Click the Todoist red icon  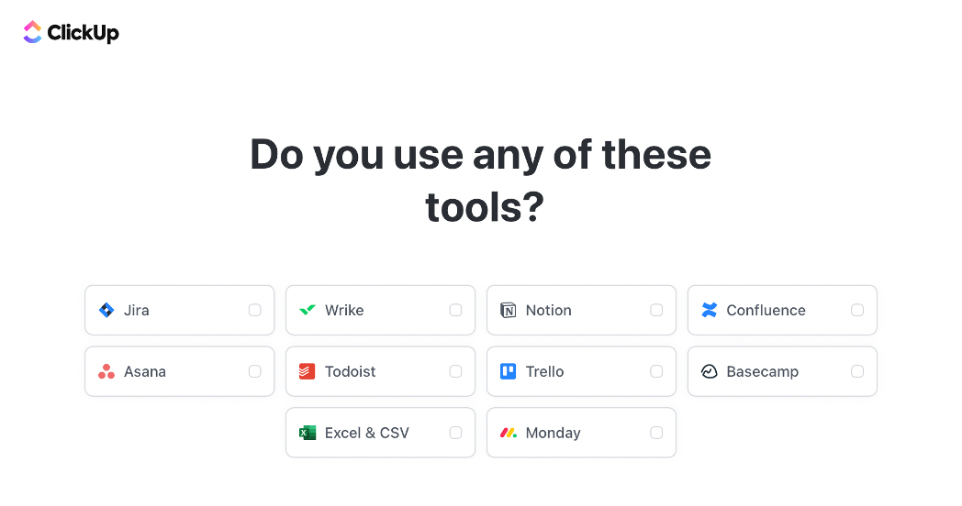tap(308, 371)
